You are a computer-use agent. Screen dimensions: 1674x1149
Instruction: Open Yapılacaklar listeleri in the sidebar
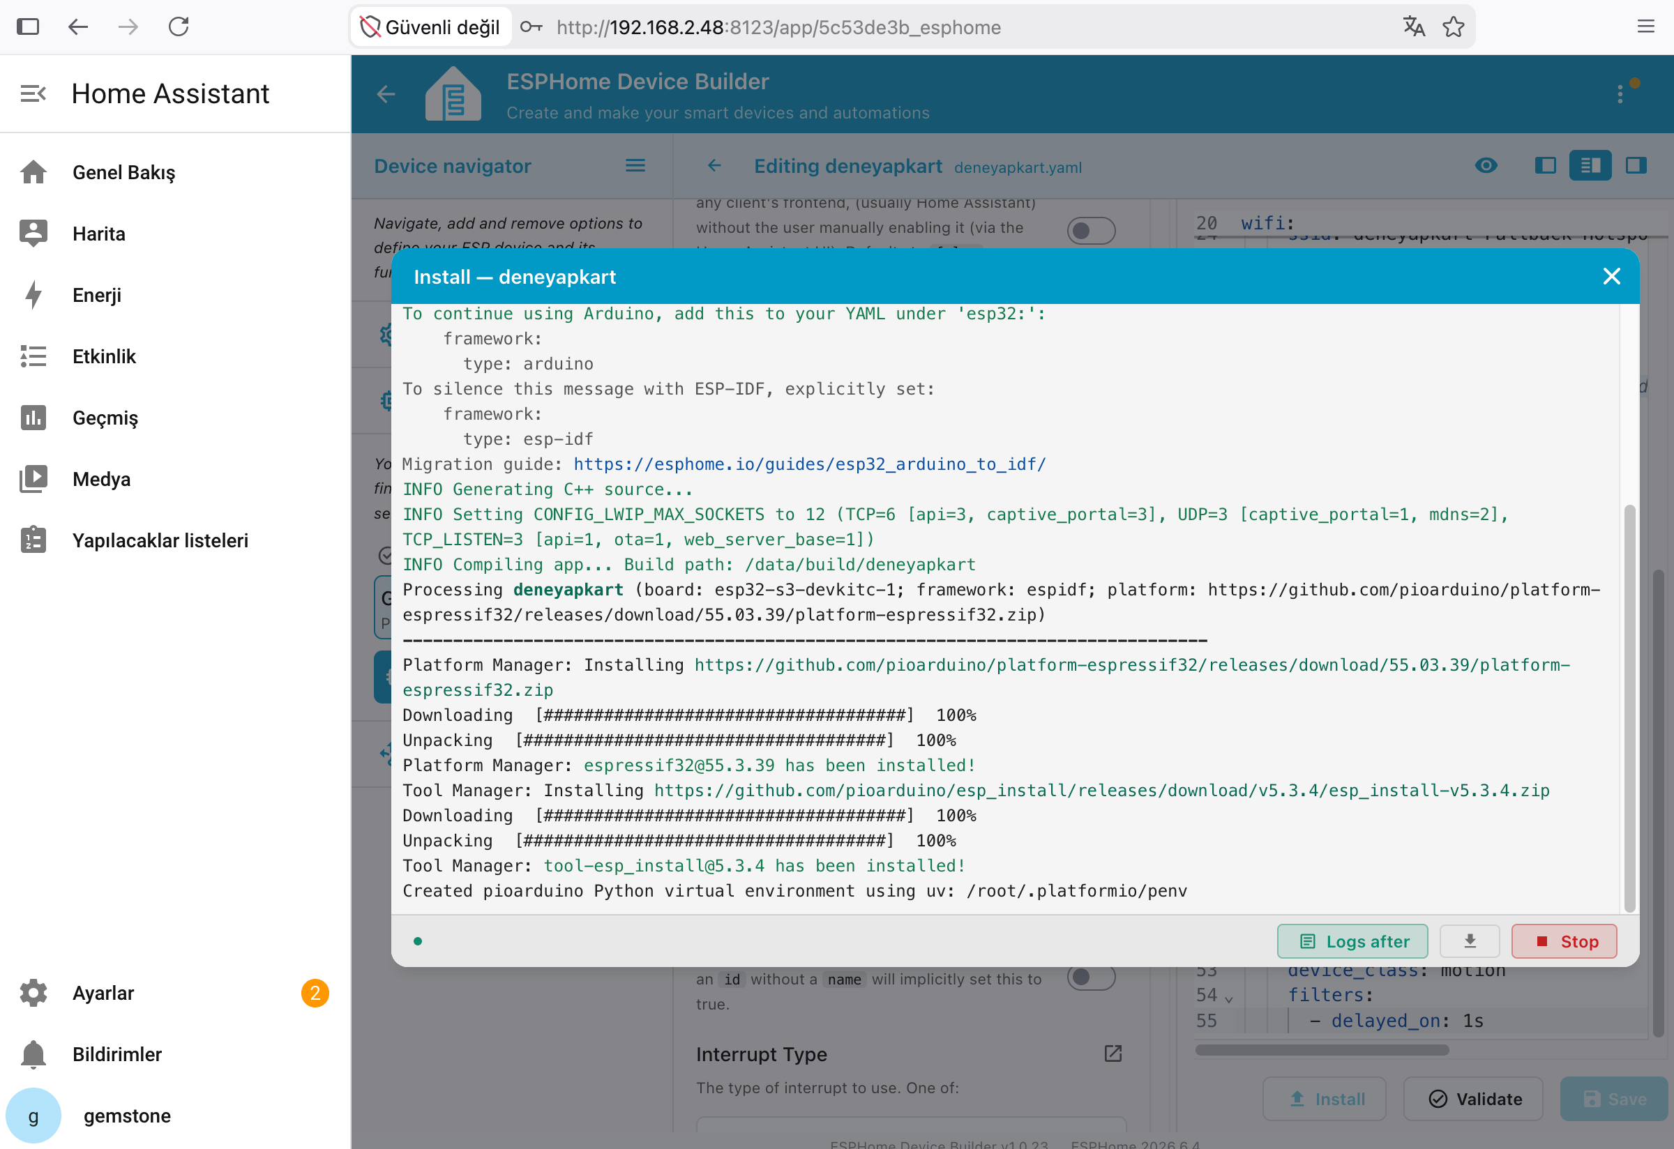[x=175, y=540]
